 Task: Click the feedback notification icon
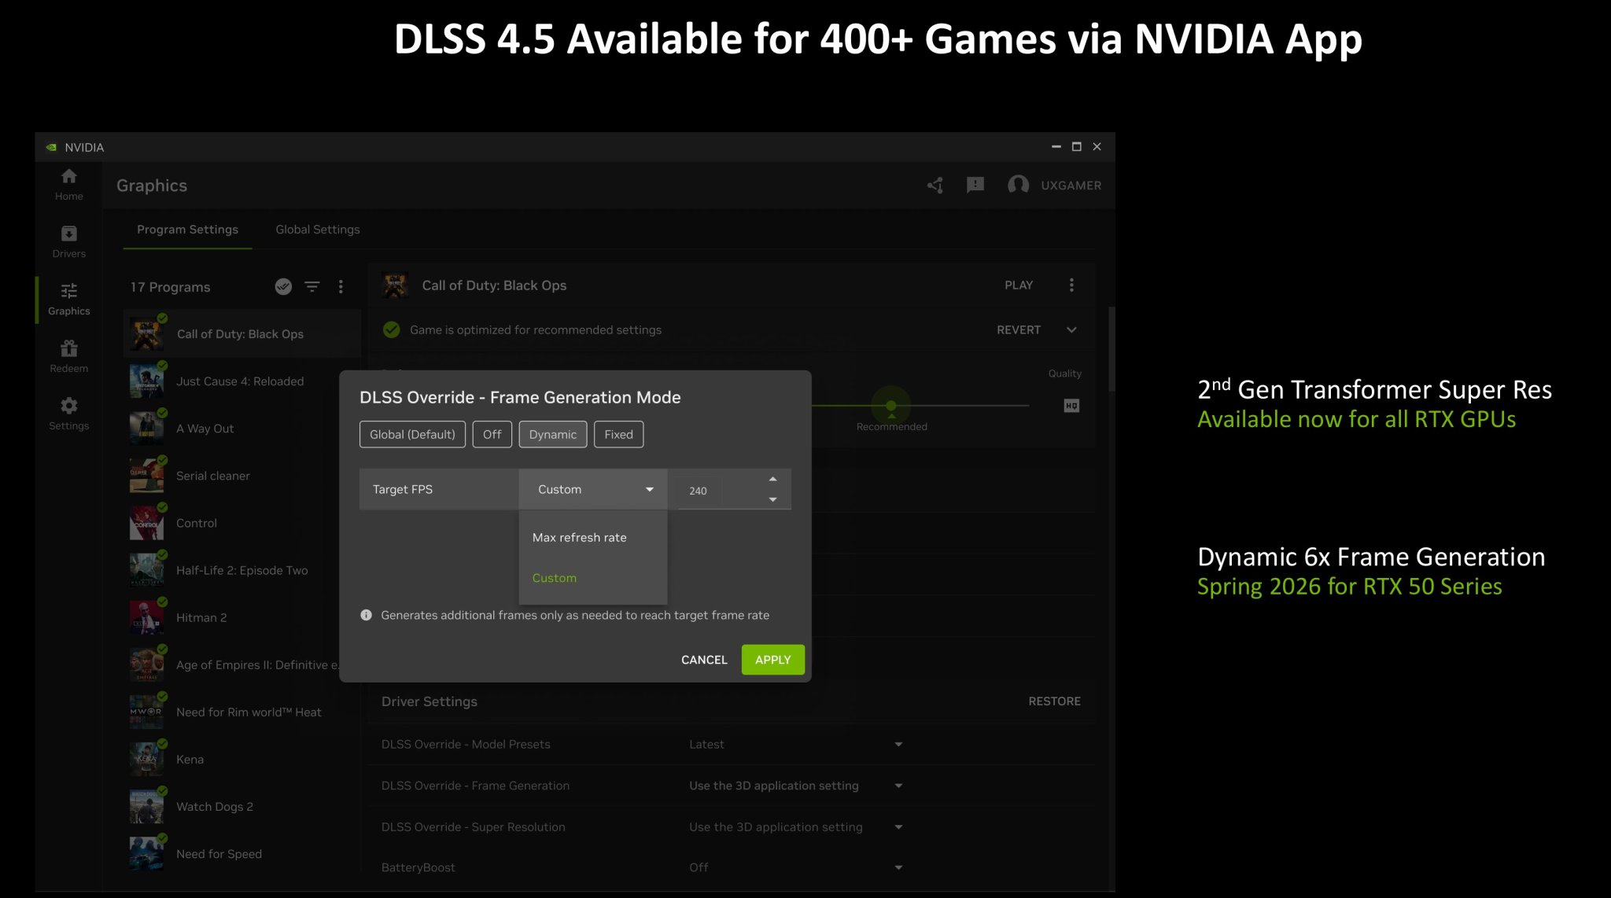[x=975, y=185]
